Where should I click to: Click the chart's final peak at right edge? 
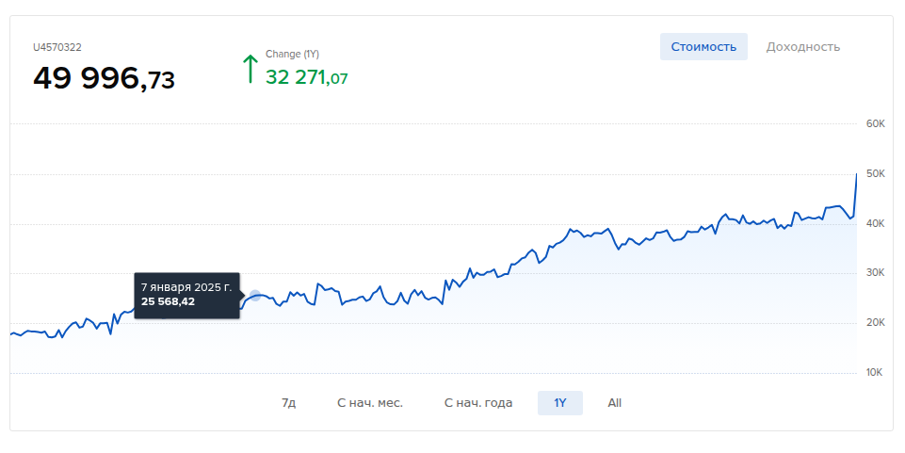(x=856, y=175)
